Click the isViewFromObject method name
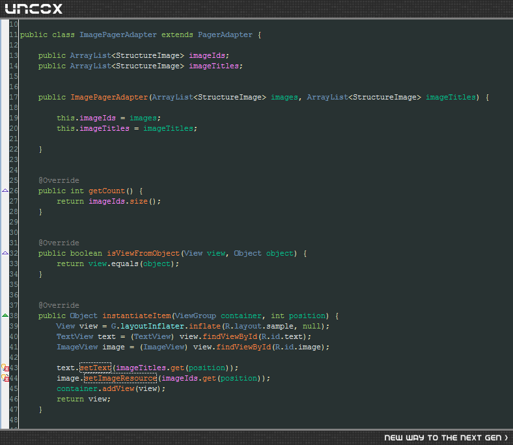The height and width of the screenshot is (445, 513). coord(143,253)
